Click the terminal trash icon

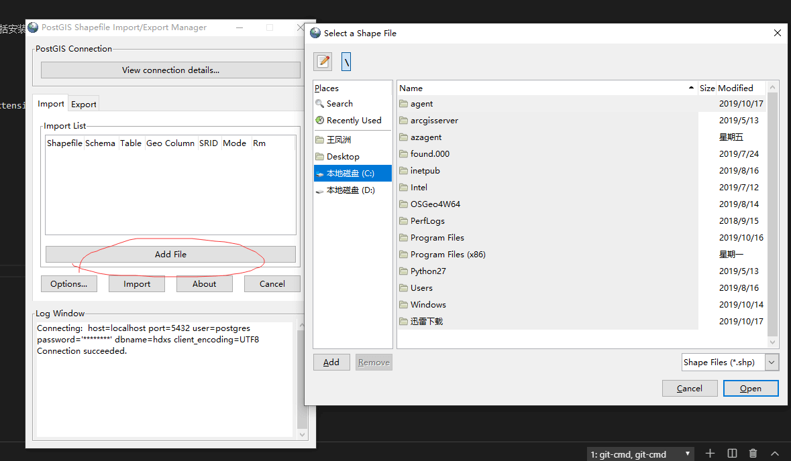click(x=753, y=454)
